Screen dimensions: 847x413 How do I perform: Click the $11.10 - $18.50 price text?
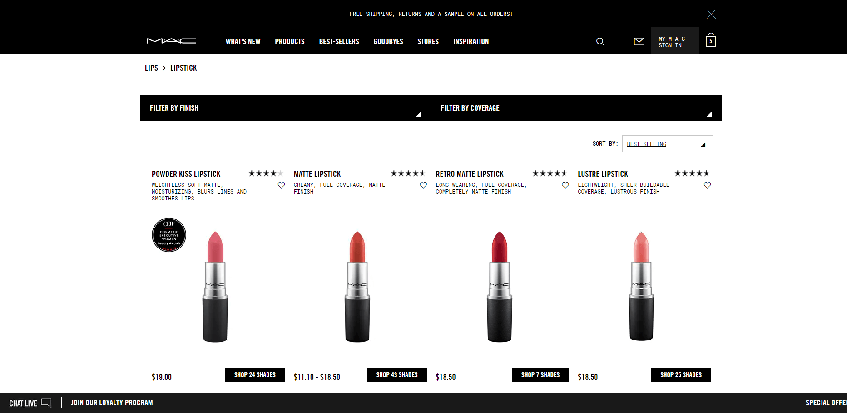[317, 377]
